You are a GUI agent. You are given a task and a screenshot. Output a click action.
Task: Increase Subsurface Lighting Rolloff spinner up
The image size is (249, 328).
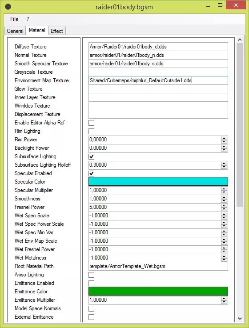coord(224,164)
